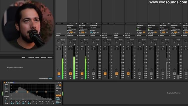This screenshot has width=188, height=106.
Task: Click the EQ Eight Gain knob
Action: (6, 94)
